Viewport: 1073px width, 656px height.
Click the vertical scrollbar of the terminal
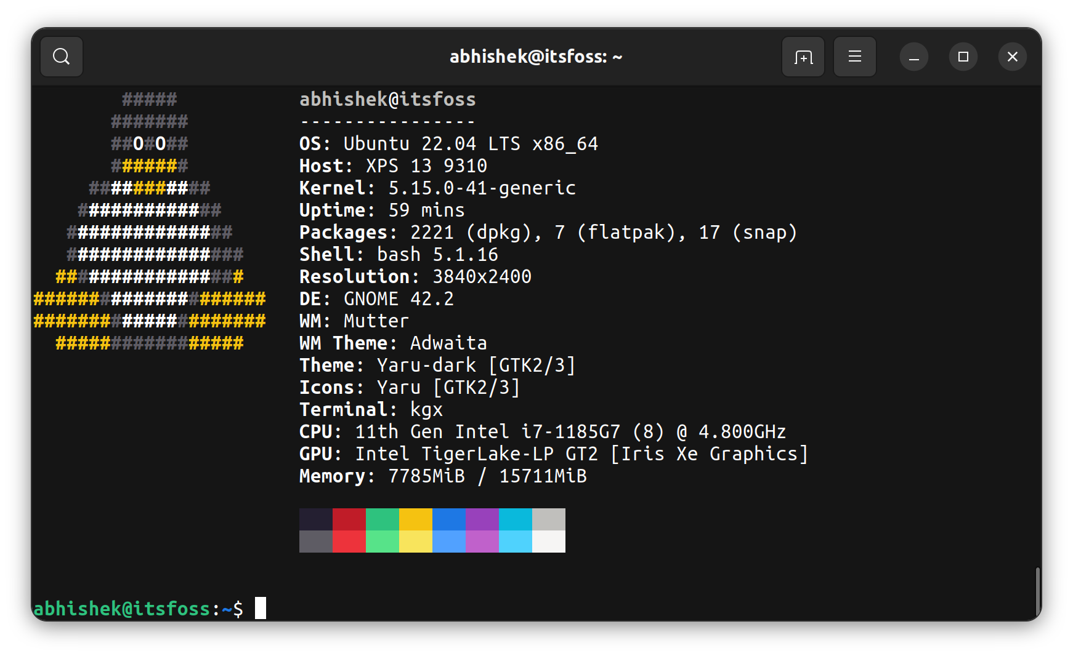tap(1038, 591)
